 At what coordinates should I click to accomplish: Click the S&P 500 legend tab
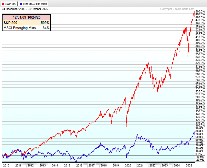pos(9,4)
